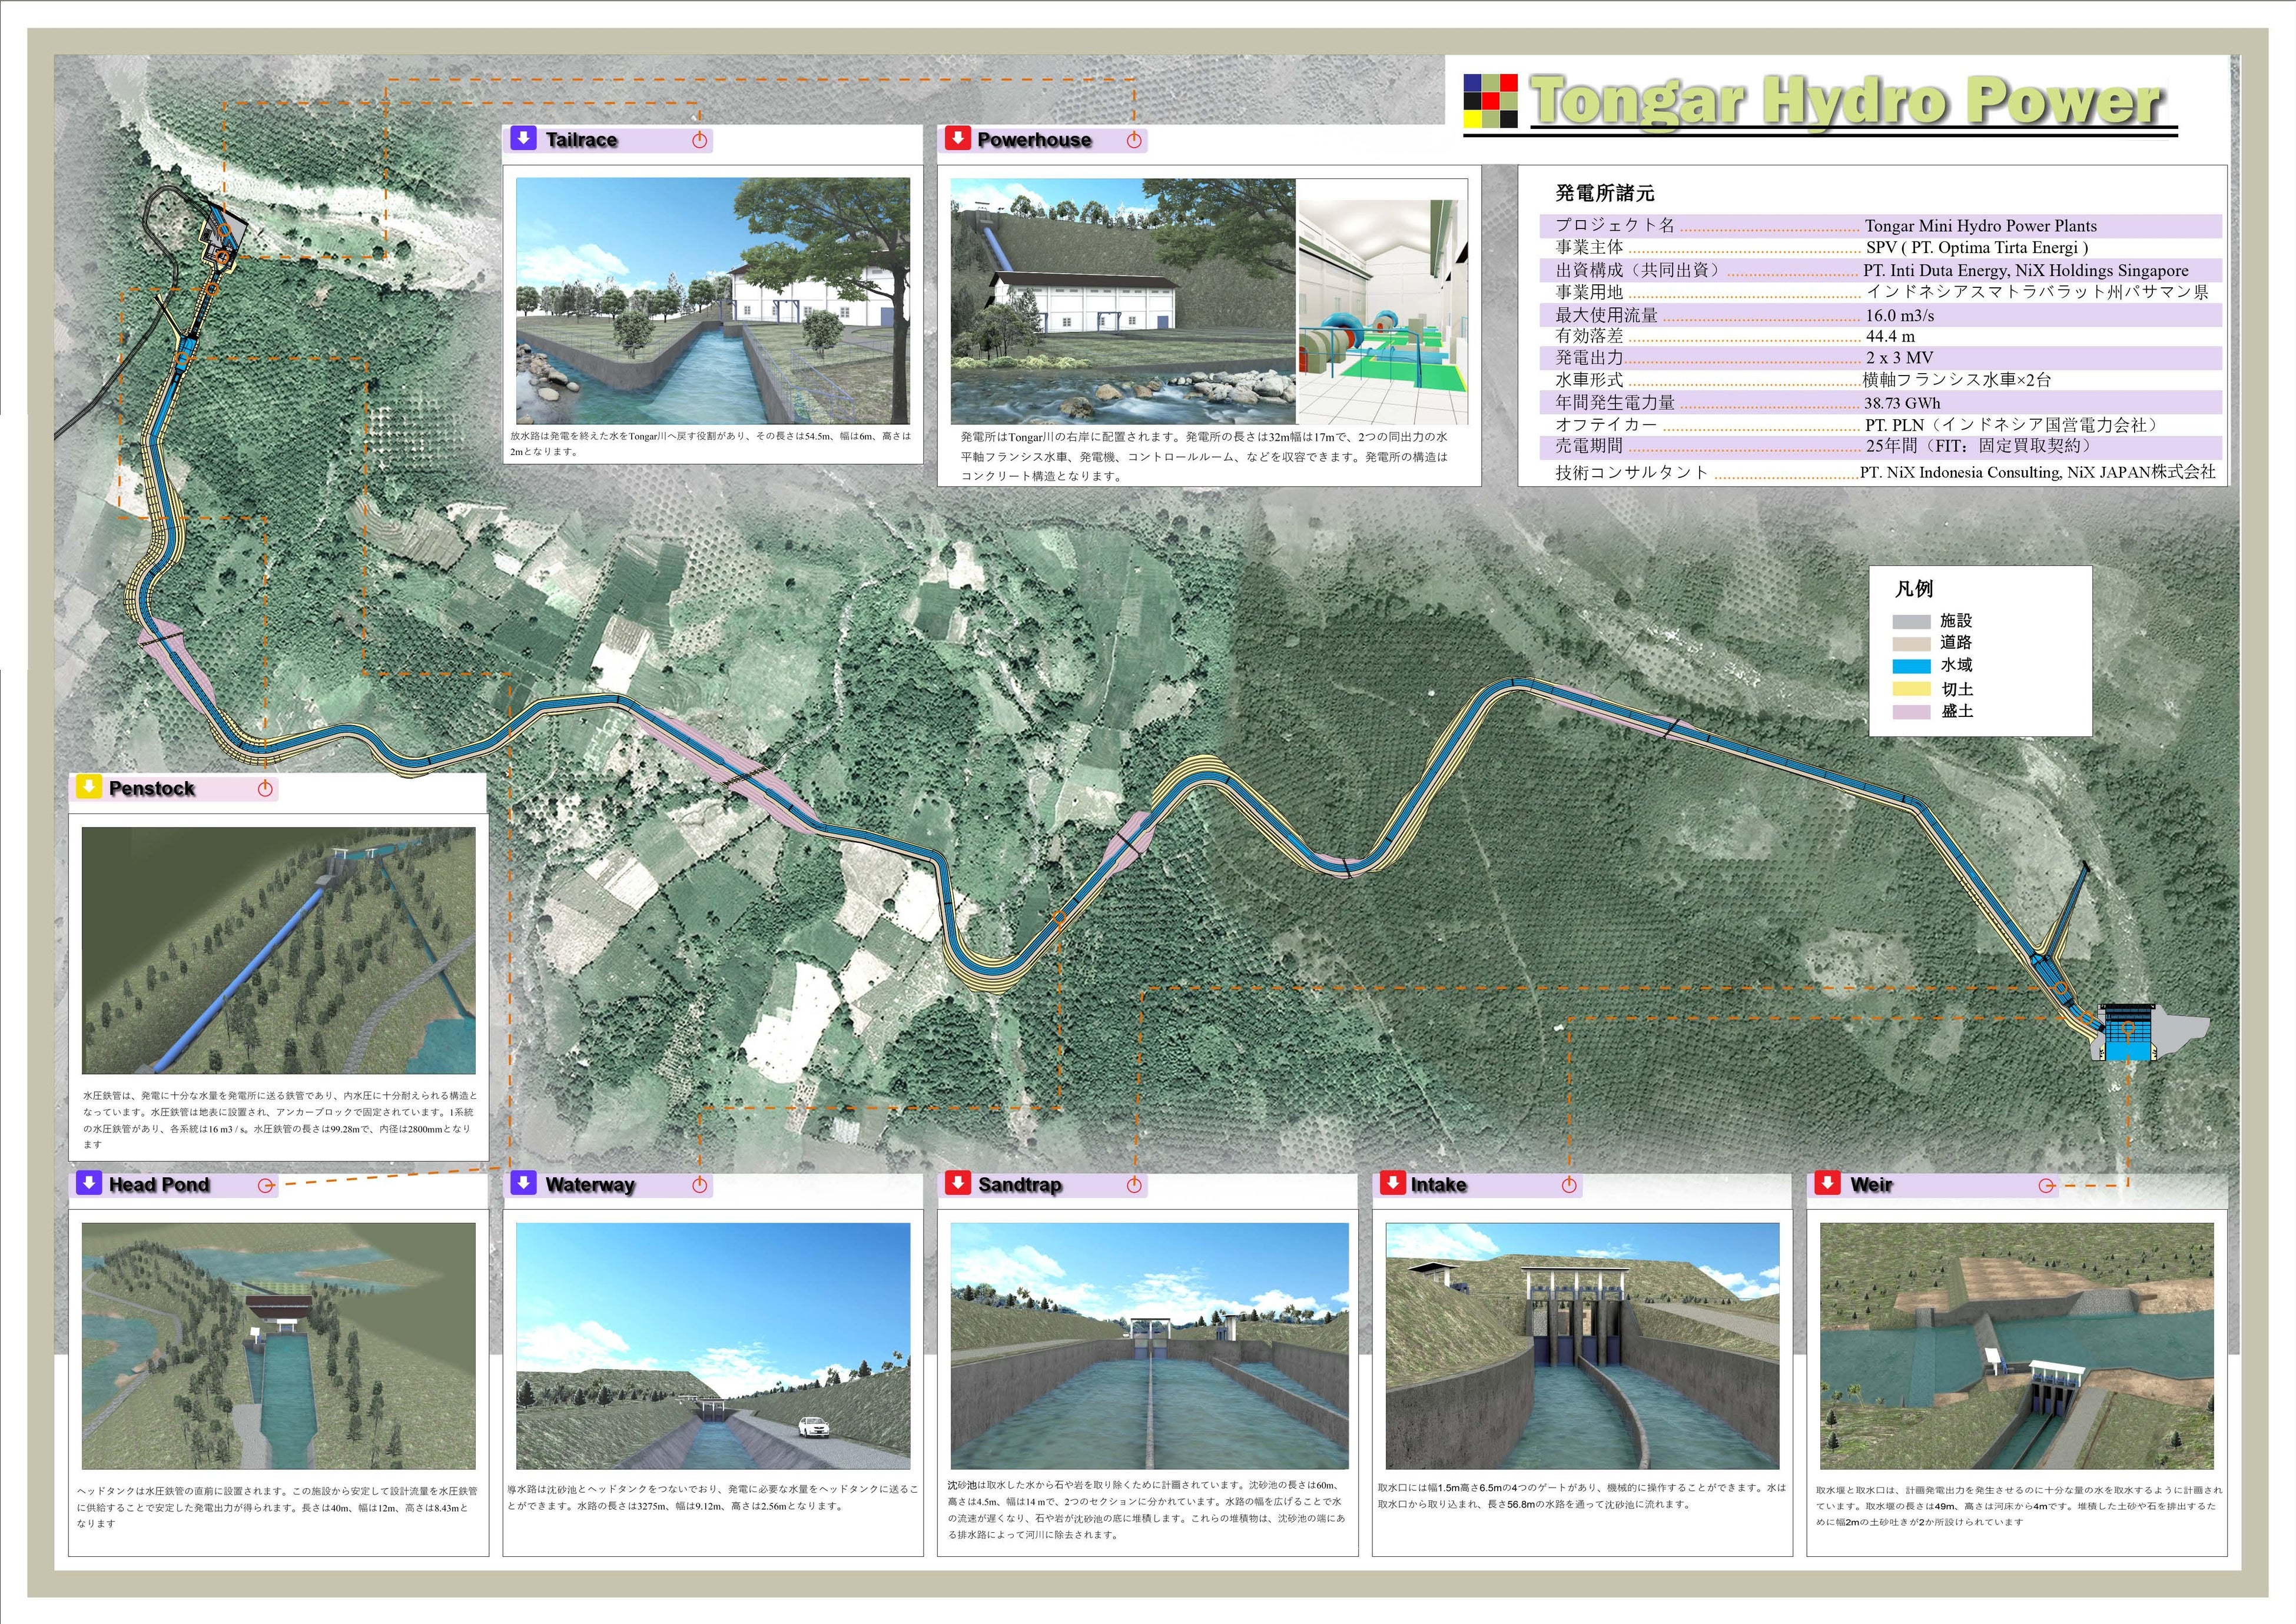Image resolution: width=2296 pixels, height=1624 pixels.
Task: Select the Waterway section label
Action: pyautogui.click(x=590, y=1185)
